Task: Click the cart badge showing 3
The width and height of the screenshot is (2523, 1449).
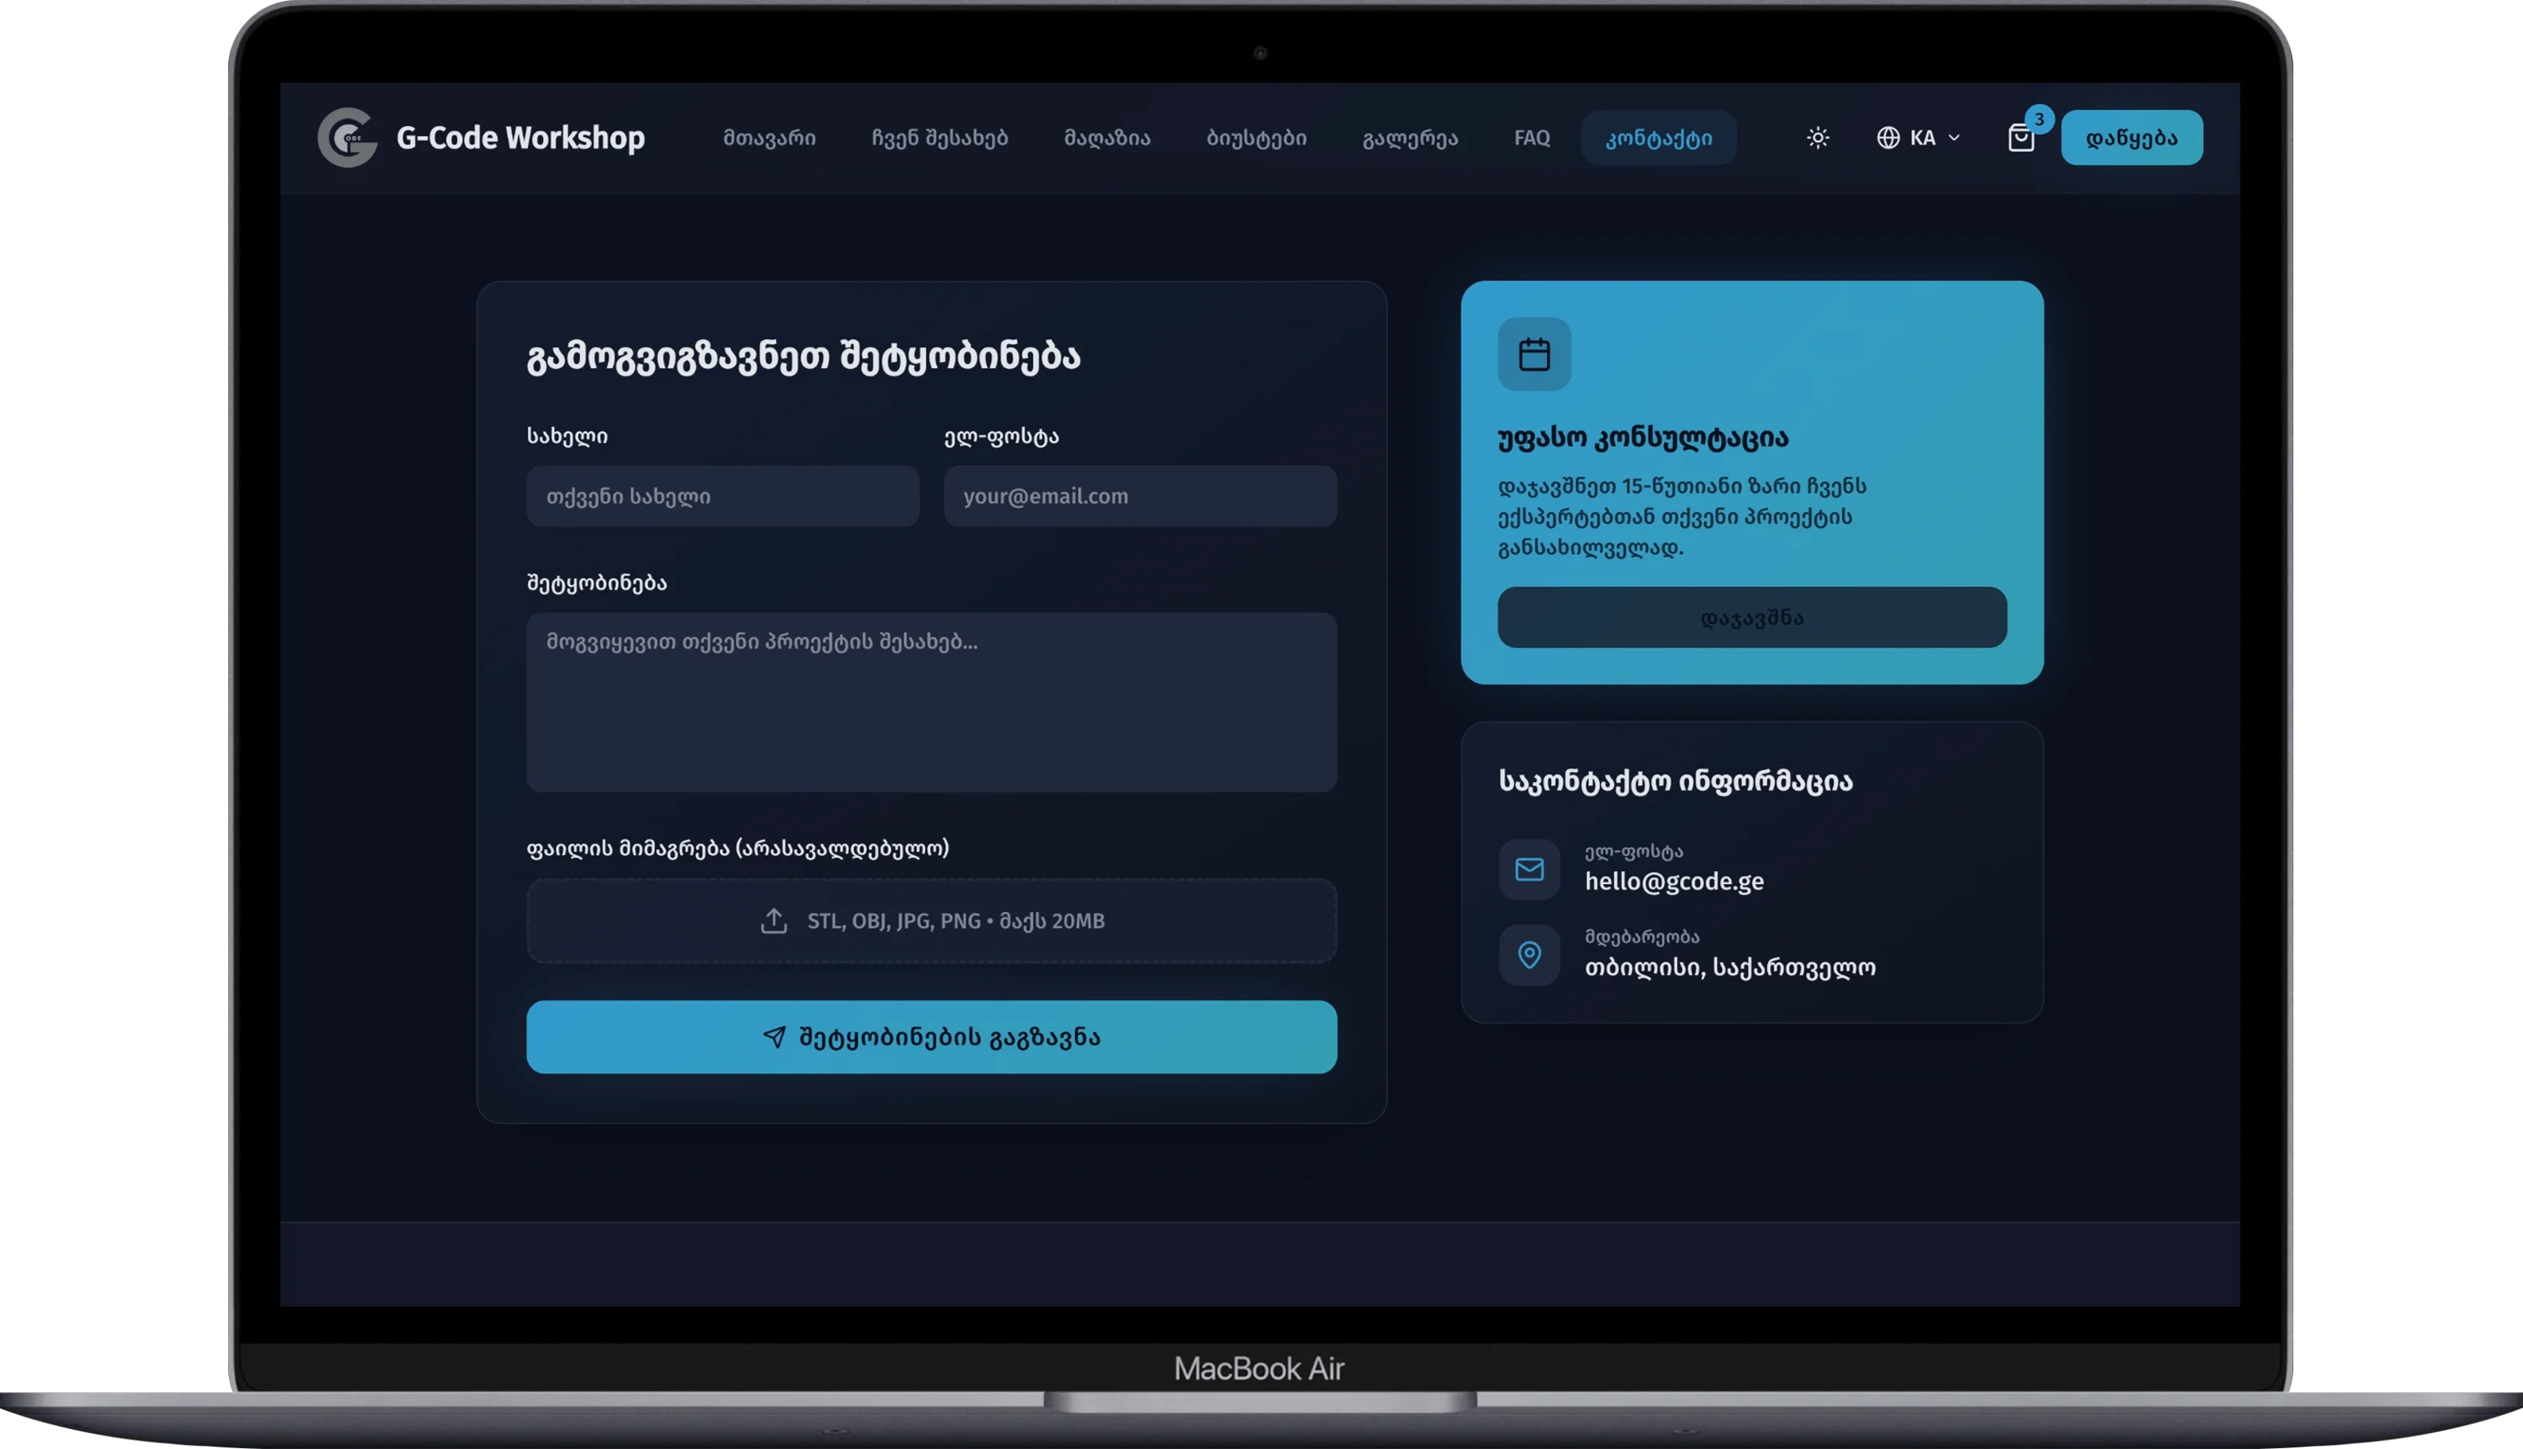Action: (x=2038, y=120)
